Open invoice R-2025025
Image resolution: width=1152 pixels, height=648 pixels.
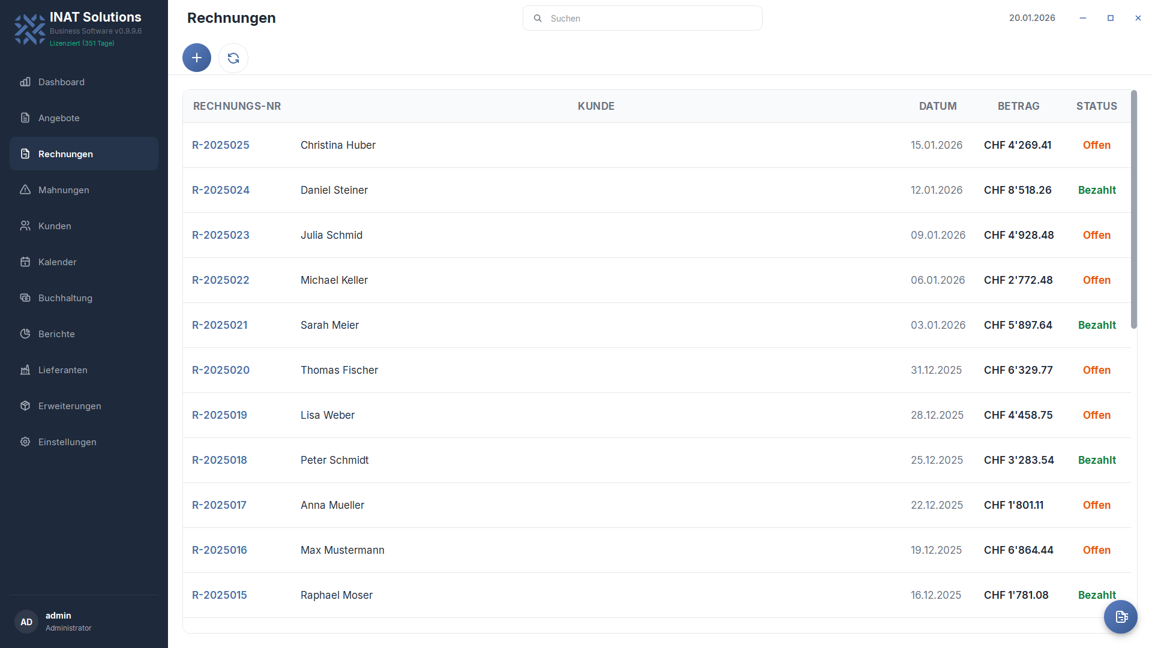tap(221, 145)
